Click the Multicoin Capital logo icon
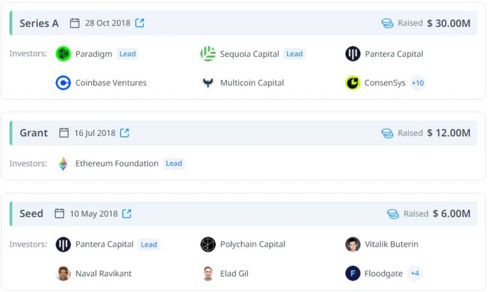The width and height of the screenshot is (488, 292). click(x=208, y=83)
